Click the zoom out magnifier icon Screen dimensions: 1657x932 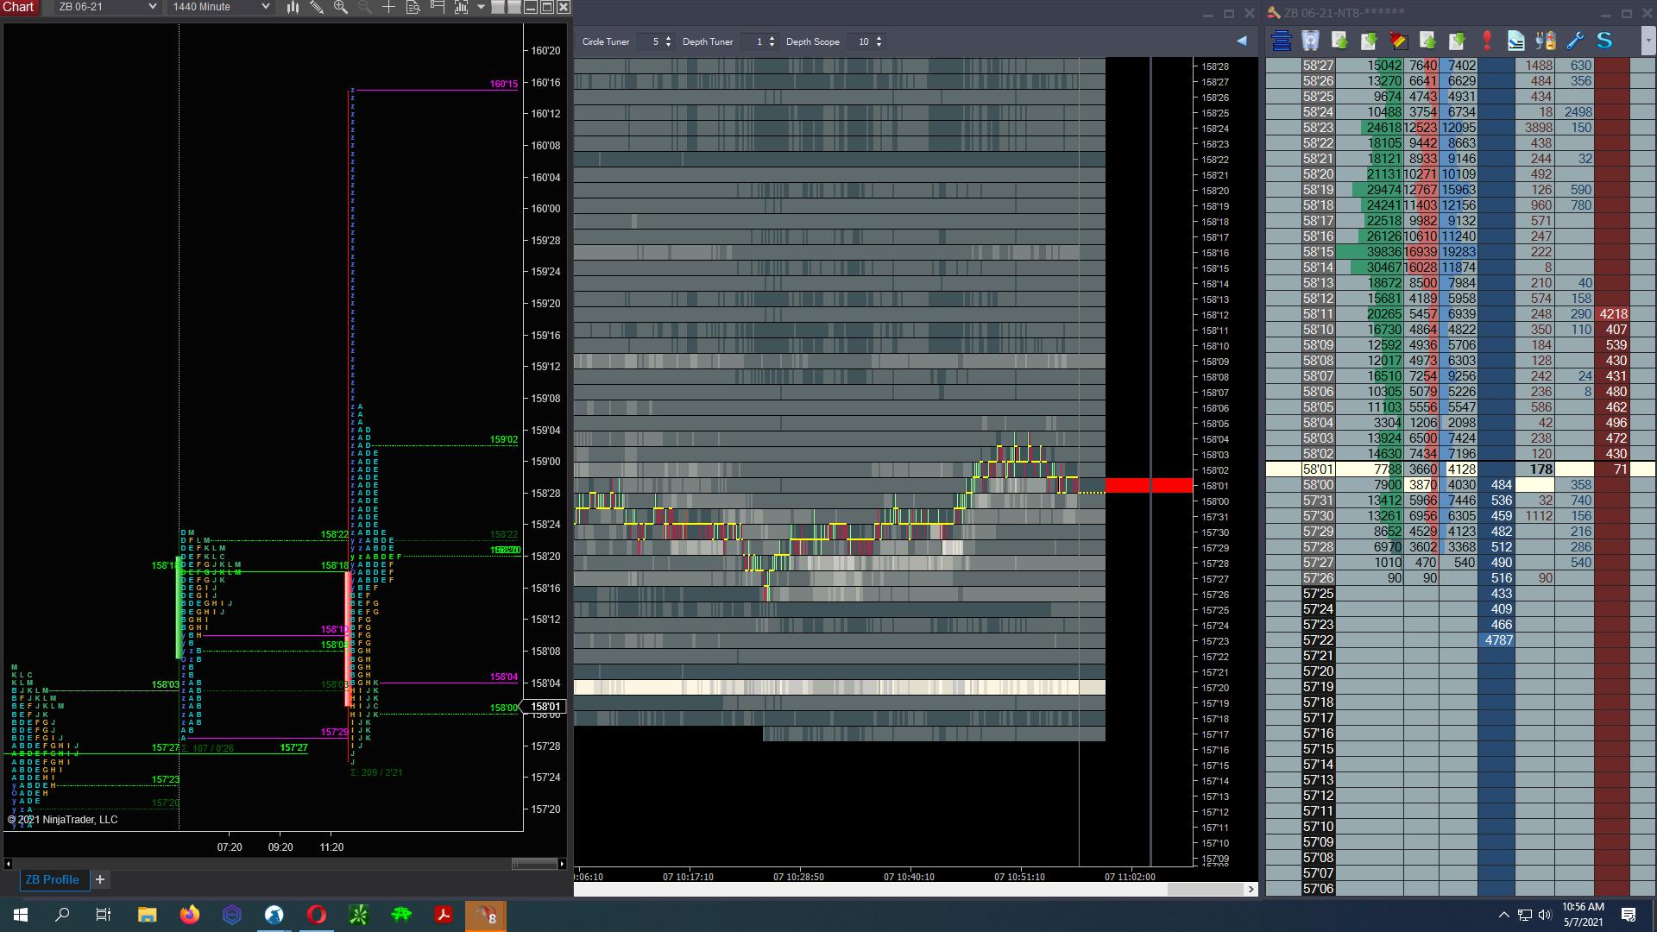coord(365,7)
